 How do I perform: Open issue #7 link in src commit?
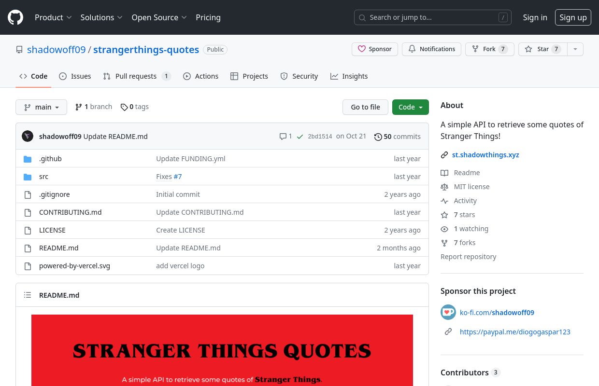[178, 177]
